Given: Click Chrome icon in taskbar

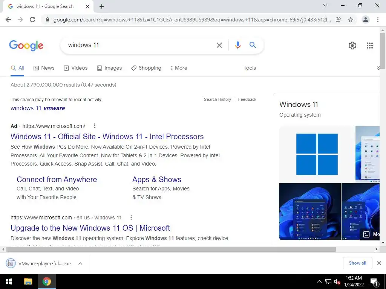Looking at the screenshot, I should coord(46,281).
